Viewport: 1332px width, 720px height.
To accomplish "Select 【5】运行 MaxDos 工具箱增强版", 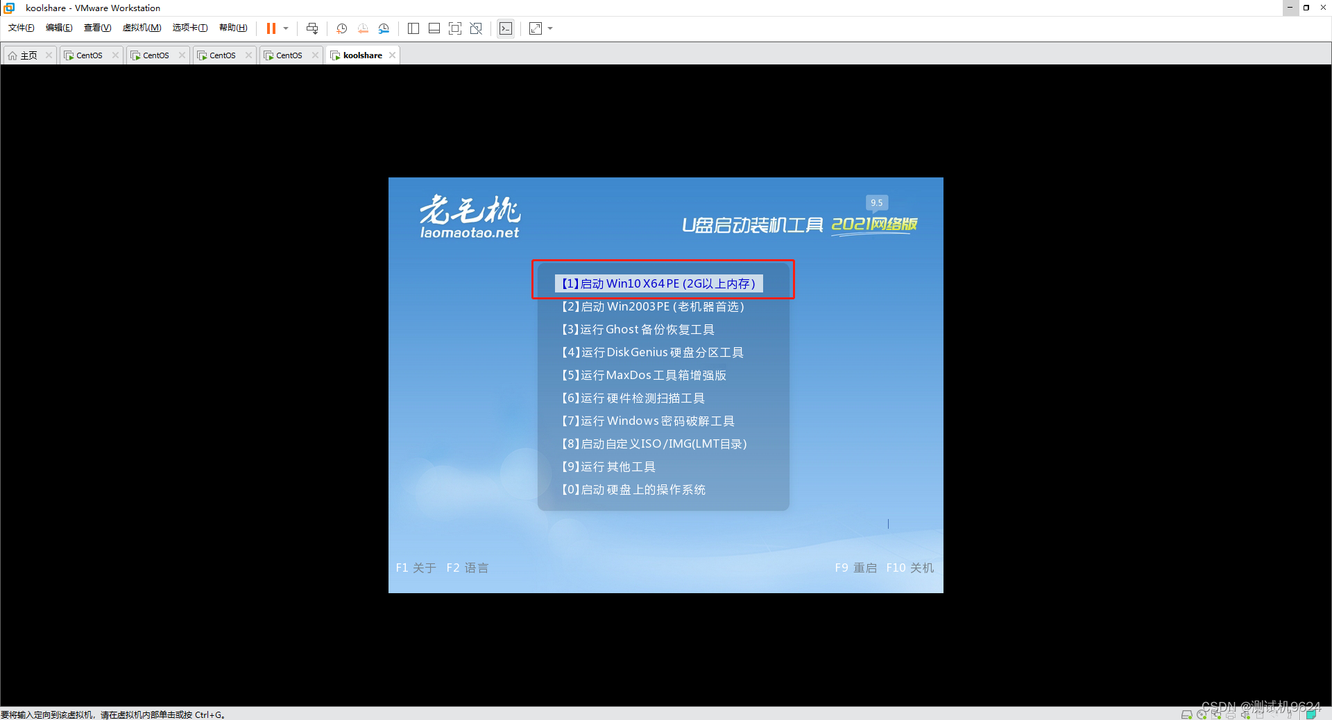I will click(x=644, y=375).
